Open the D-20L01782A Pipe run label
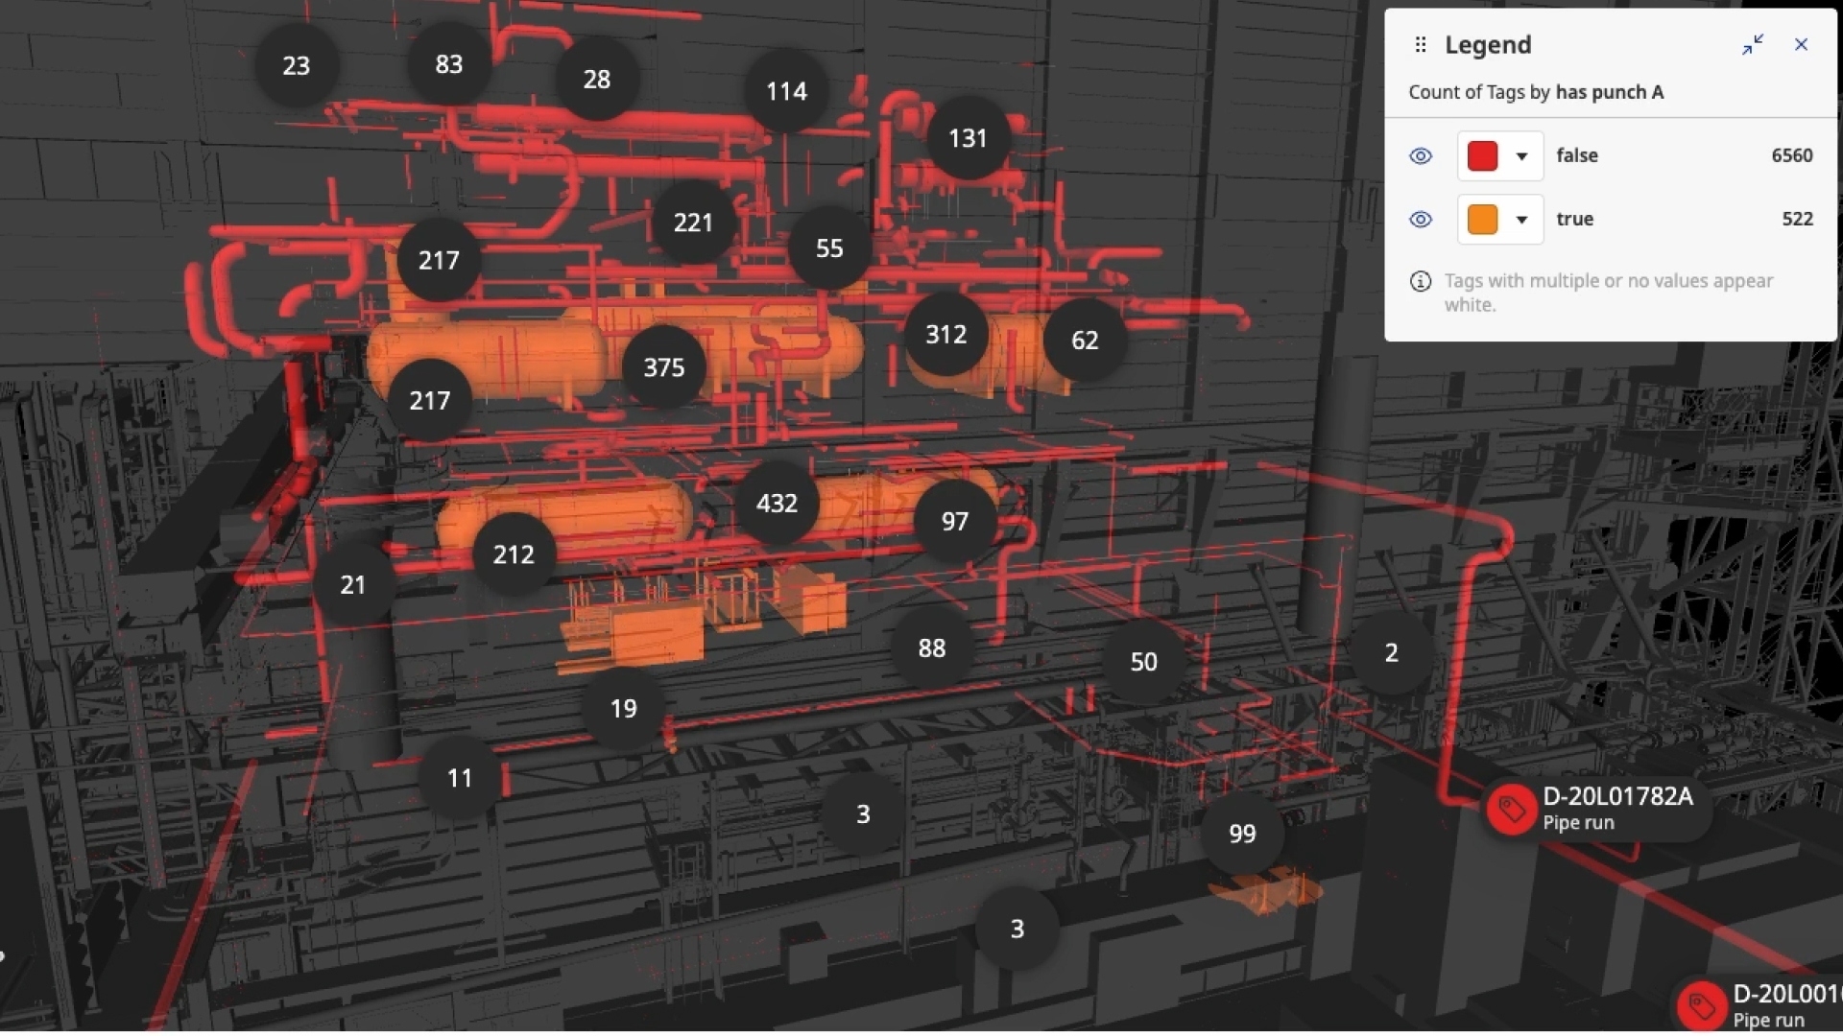Screen dimensions: 1843x1036 coord(1617,808)
